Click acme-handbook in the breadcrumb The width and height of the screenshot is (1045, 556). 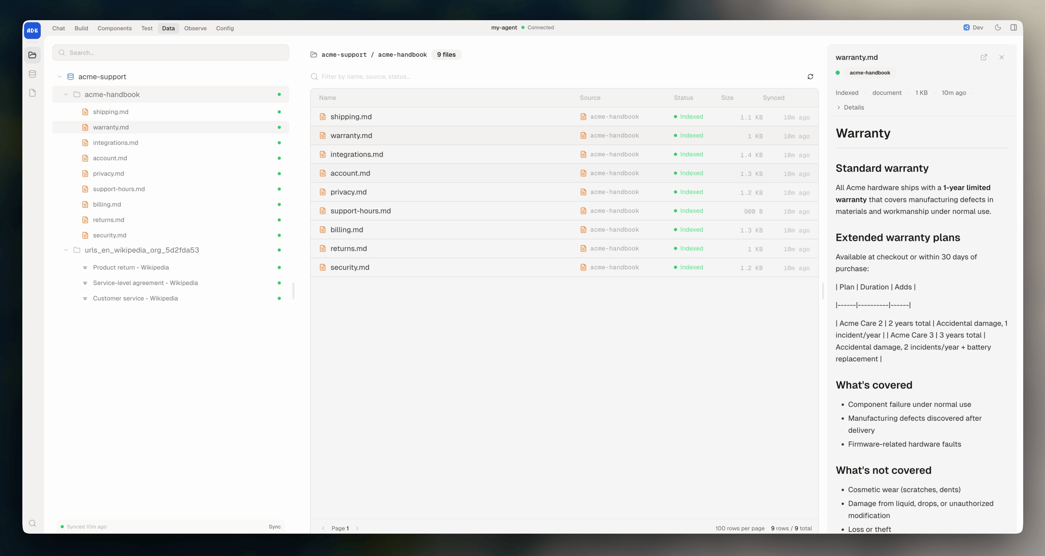(402, 55)
